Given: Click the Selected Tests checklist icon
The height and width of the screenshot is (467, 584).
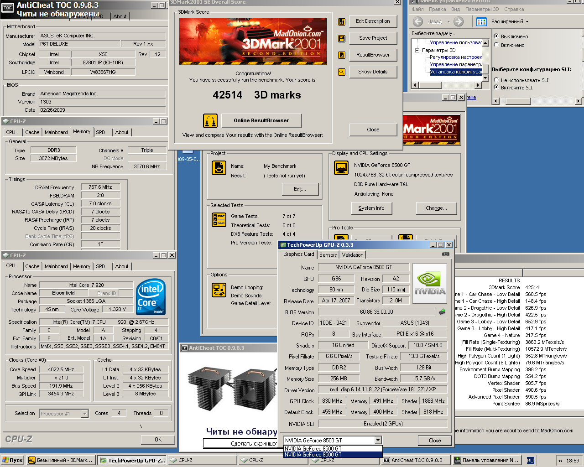Looking at the screenshot, I should click(219, 220).
